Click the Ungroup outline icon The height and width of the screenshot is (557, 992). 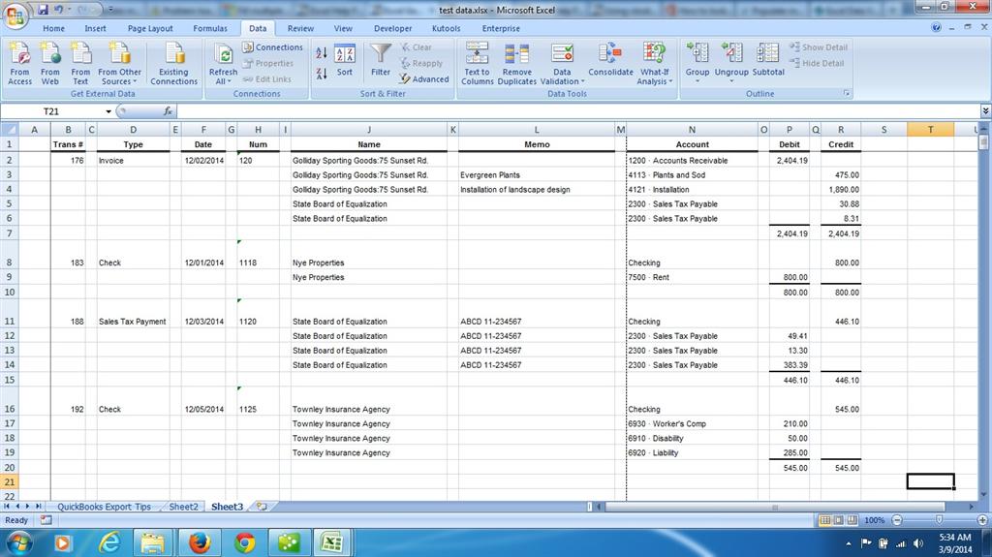point(731,54)
